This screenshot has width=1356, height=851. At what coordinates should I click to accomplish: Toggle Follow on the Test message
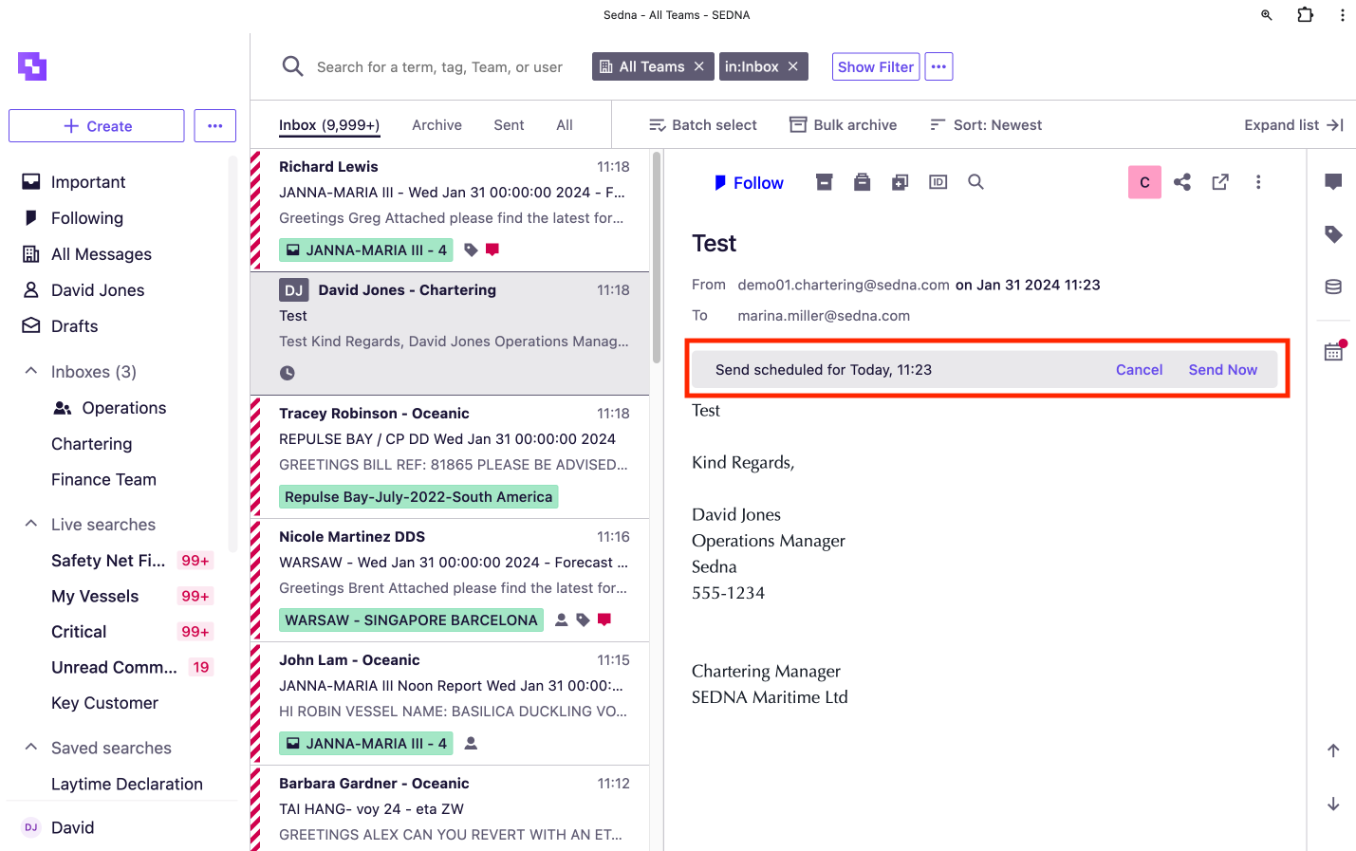pyautogui.click(x=749, y=183)
